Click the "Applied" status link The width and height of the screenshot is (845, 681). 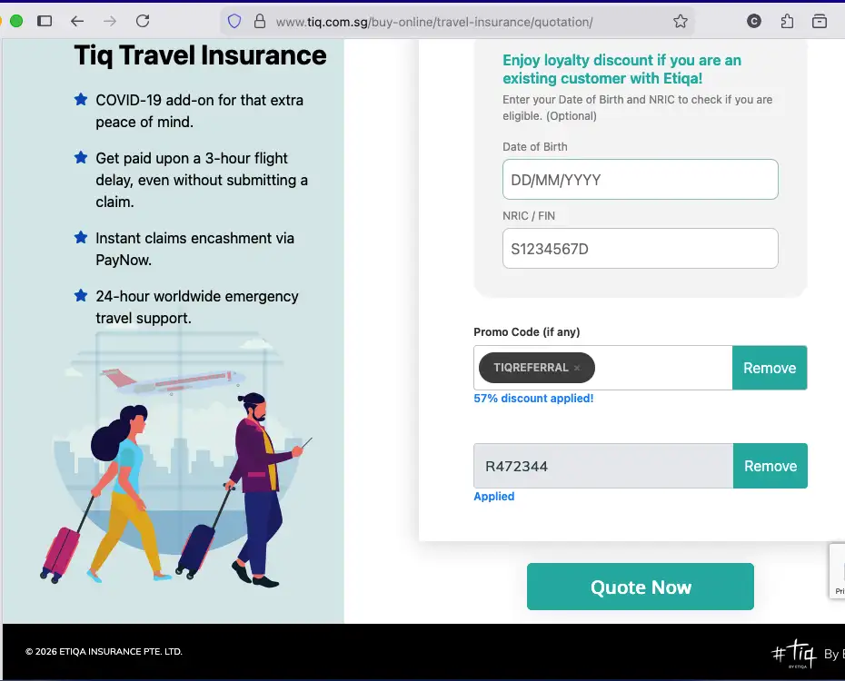tap(494, 496)
